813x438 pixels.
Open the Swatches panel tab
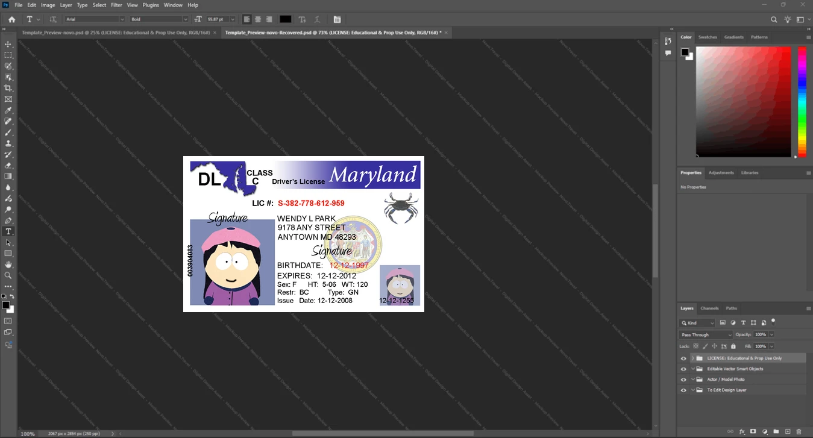click(x=708, y=37)
